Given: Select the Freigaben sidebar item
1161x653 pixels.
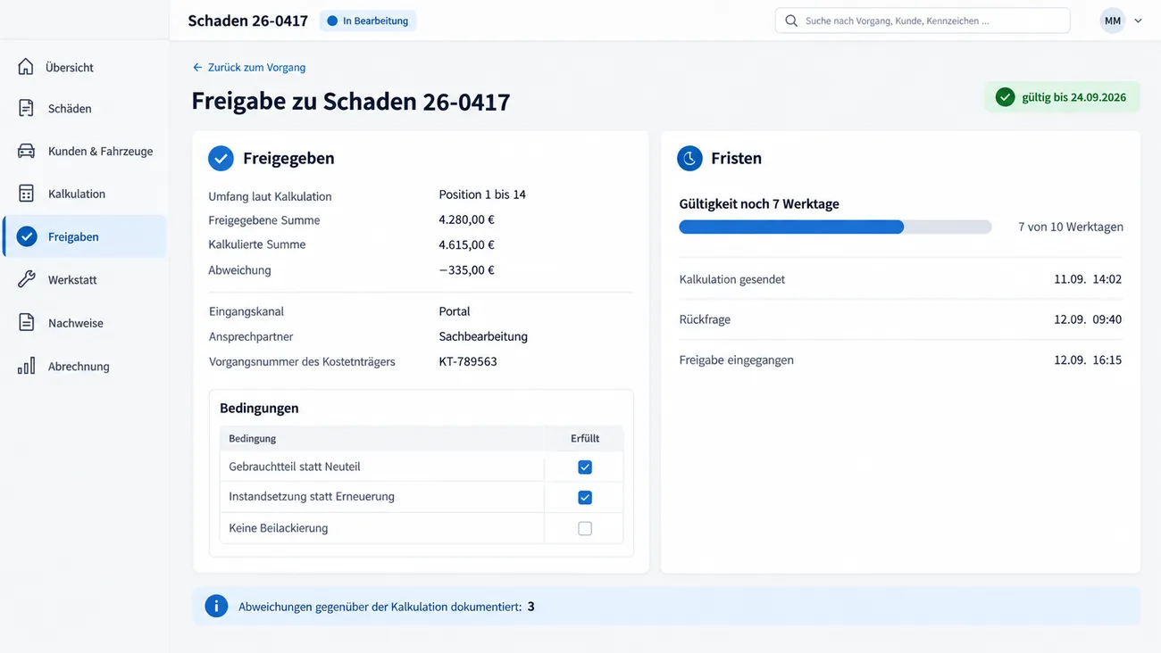Looking at the screenshot, I should [x=85, y=236].
